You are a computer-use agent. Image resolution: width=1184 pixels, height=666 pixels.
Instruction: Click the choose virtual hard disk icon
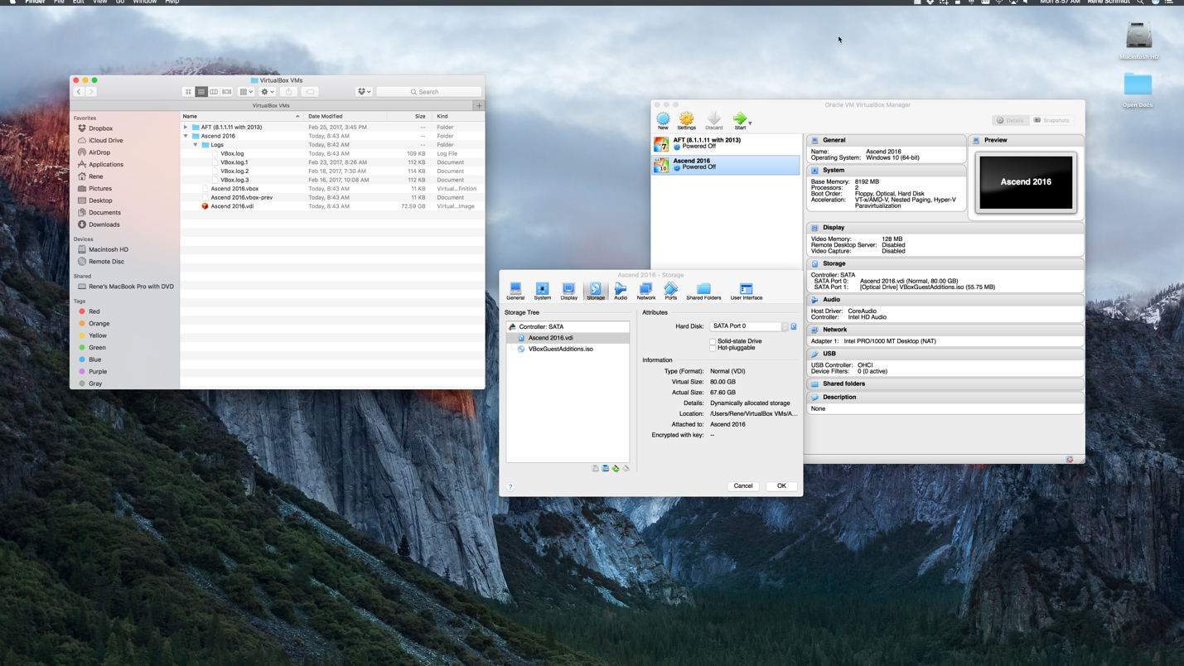coord(794,326)
